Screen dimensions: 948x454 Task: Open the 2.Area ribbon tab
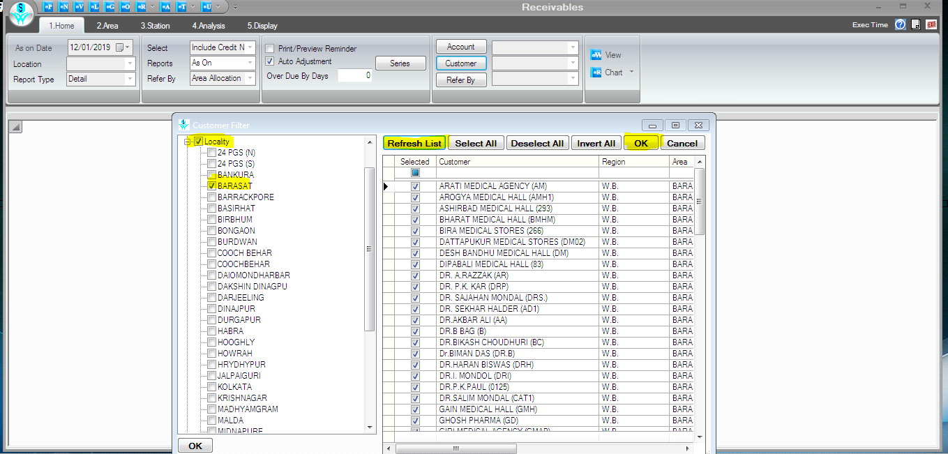pos(107,26)
